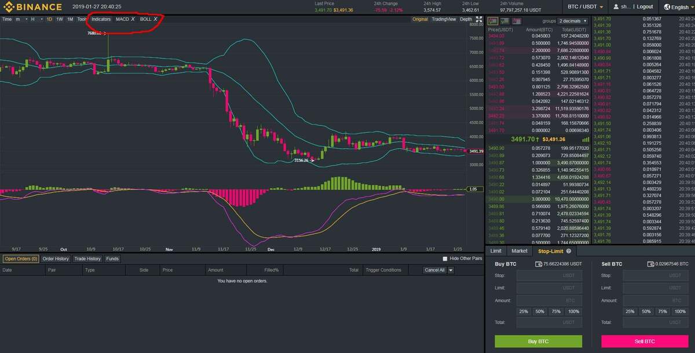The height and width of the screenshot is (353, 695).
Task: Click Cancel All orders button
Action: pos(434,270)
